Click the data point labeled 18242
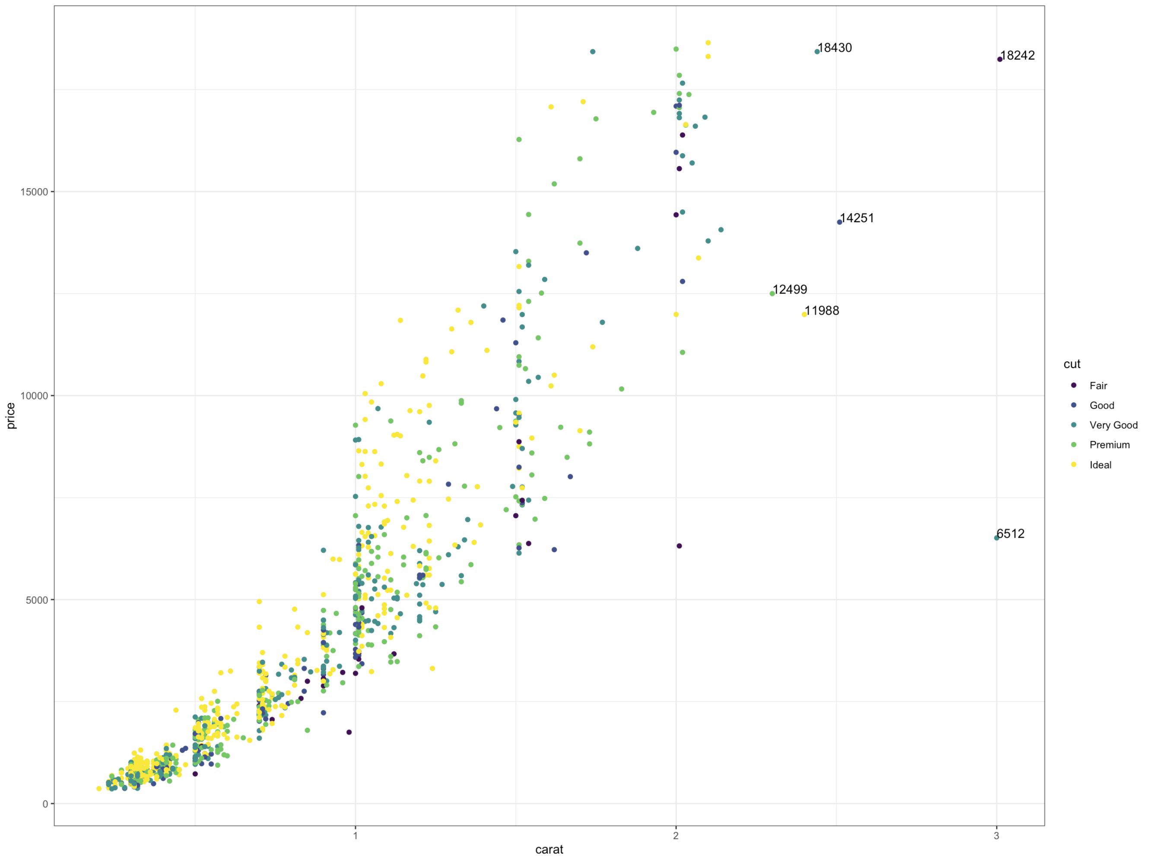This screenshot has width=1149, height=857. click(1000, 59)
